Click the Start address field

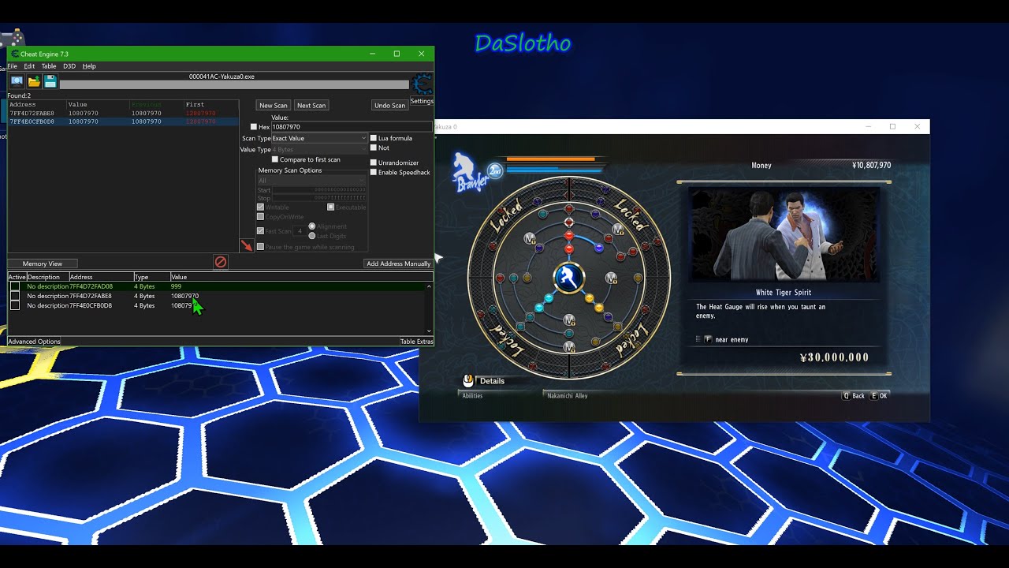click(x=319, y=190)
